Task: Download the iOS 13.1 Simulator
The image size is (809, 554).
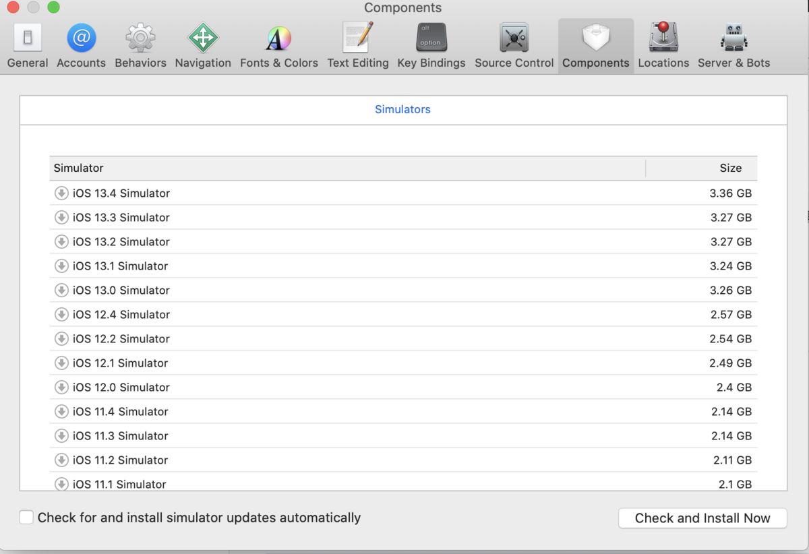Action: [61, 266]
